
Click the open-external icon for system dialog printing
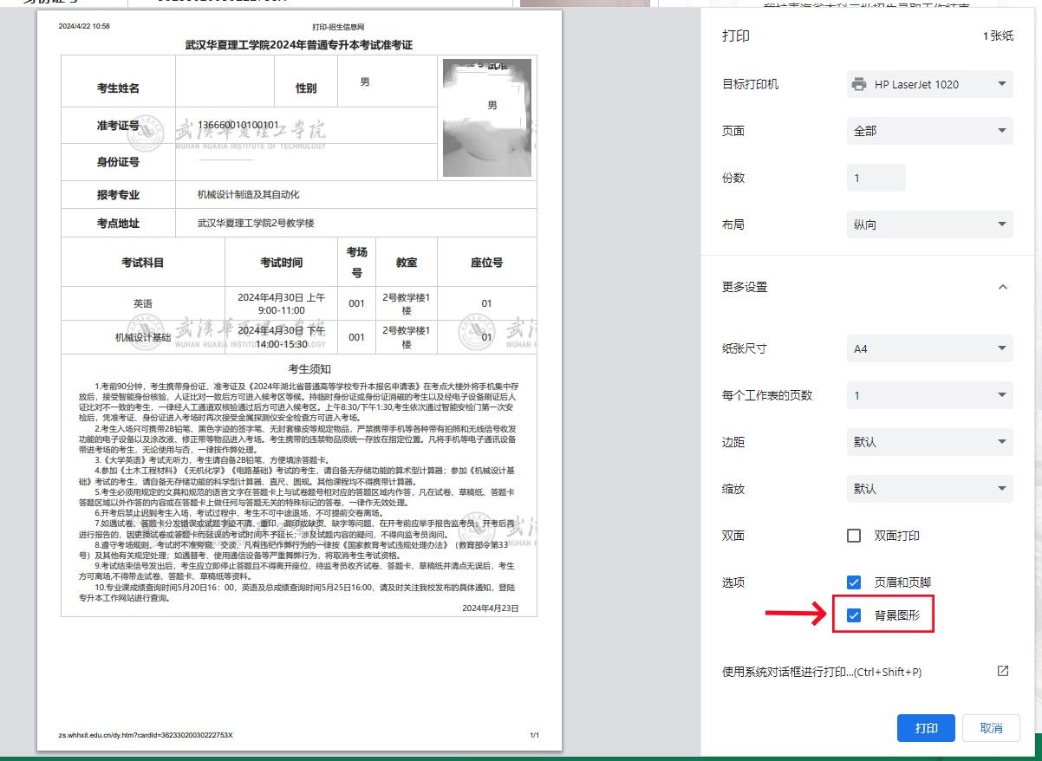1002,671
